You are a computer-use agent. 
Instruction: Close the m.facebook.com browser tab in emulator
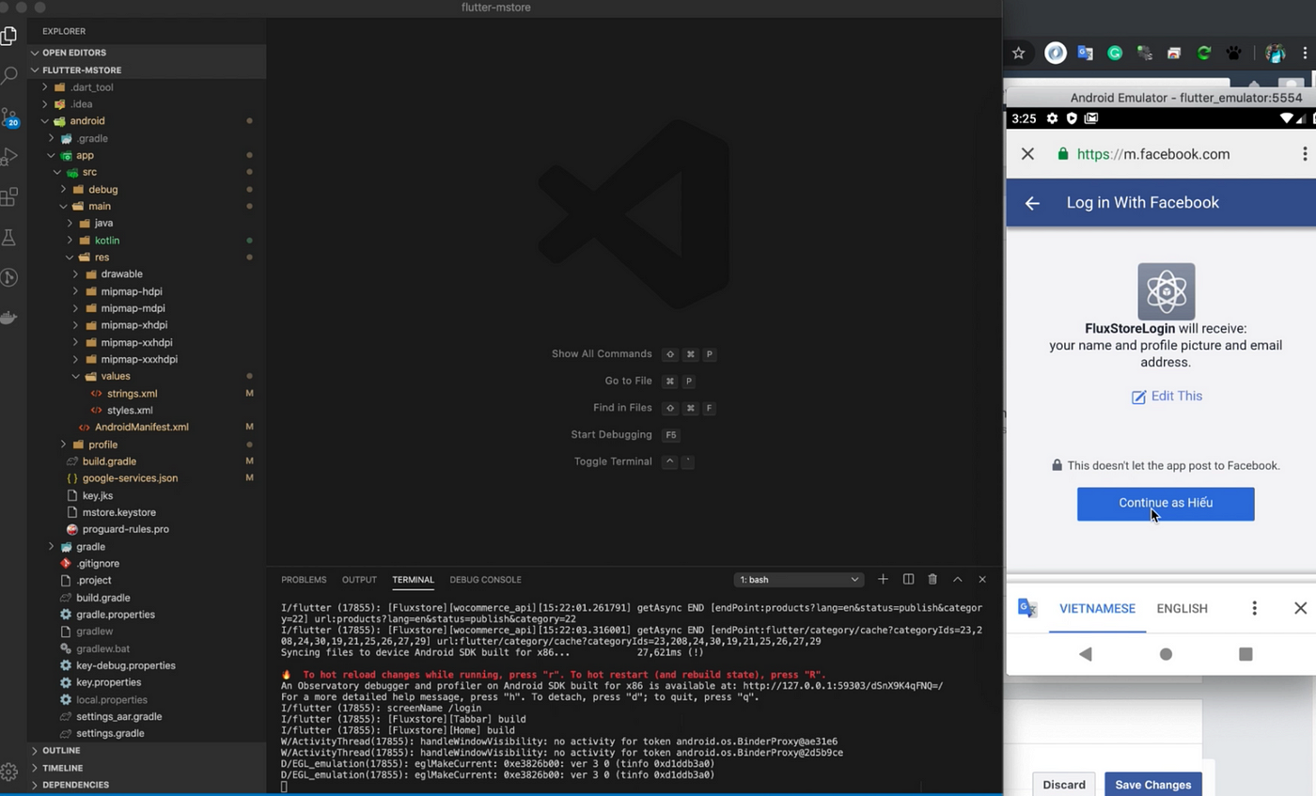point(1027,154)
